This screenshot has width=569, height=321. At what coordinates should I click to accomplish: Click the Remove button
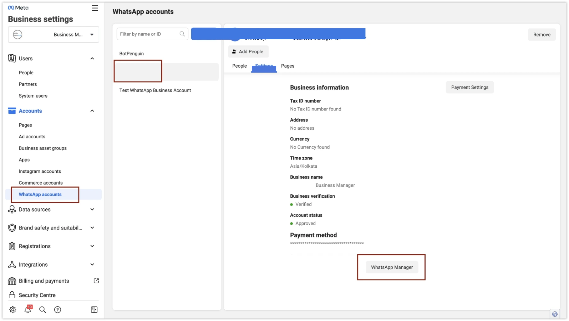[542, 35]
